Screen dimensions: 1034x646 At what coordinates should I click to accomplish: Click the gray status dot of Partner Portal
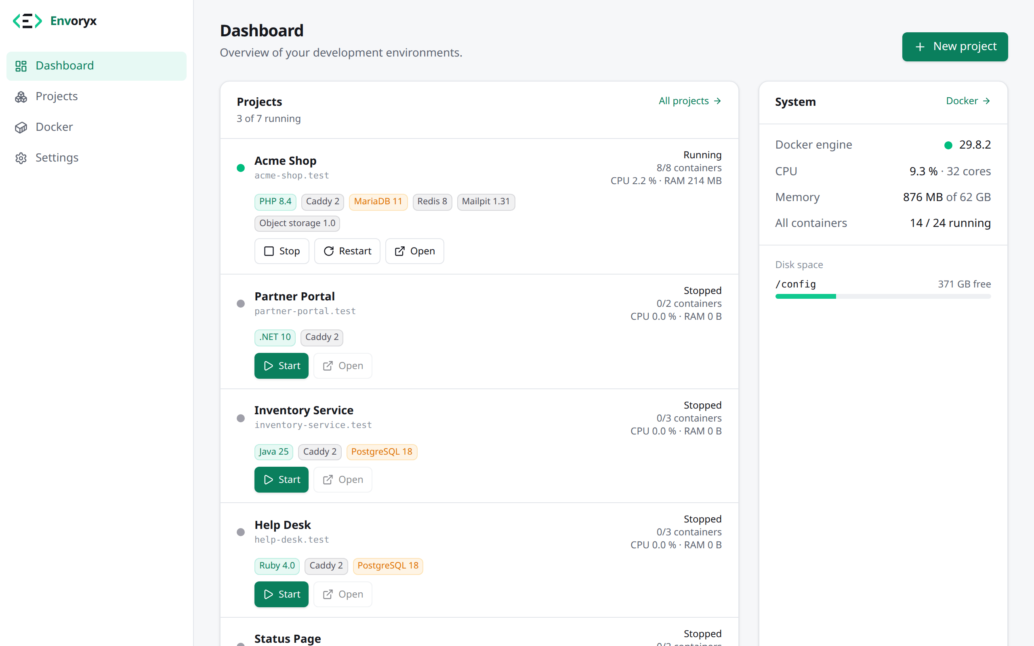[241, 304]
